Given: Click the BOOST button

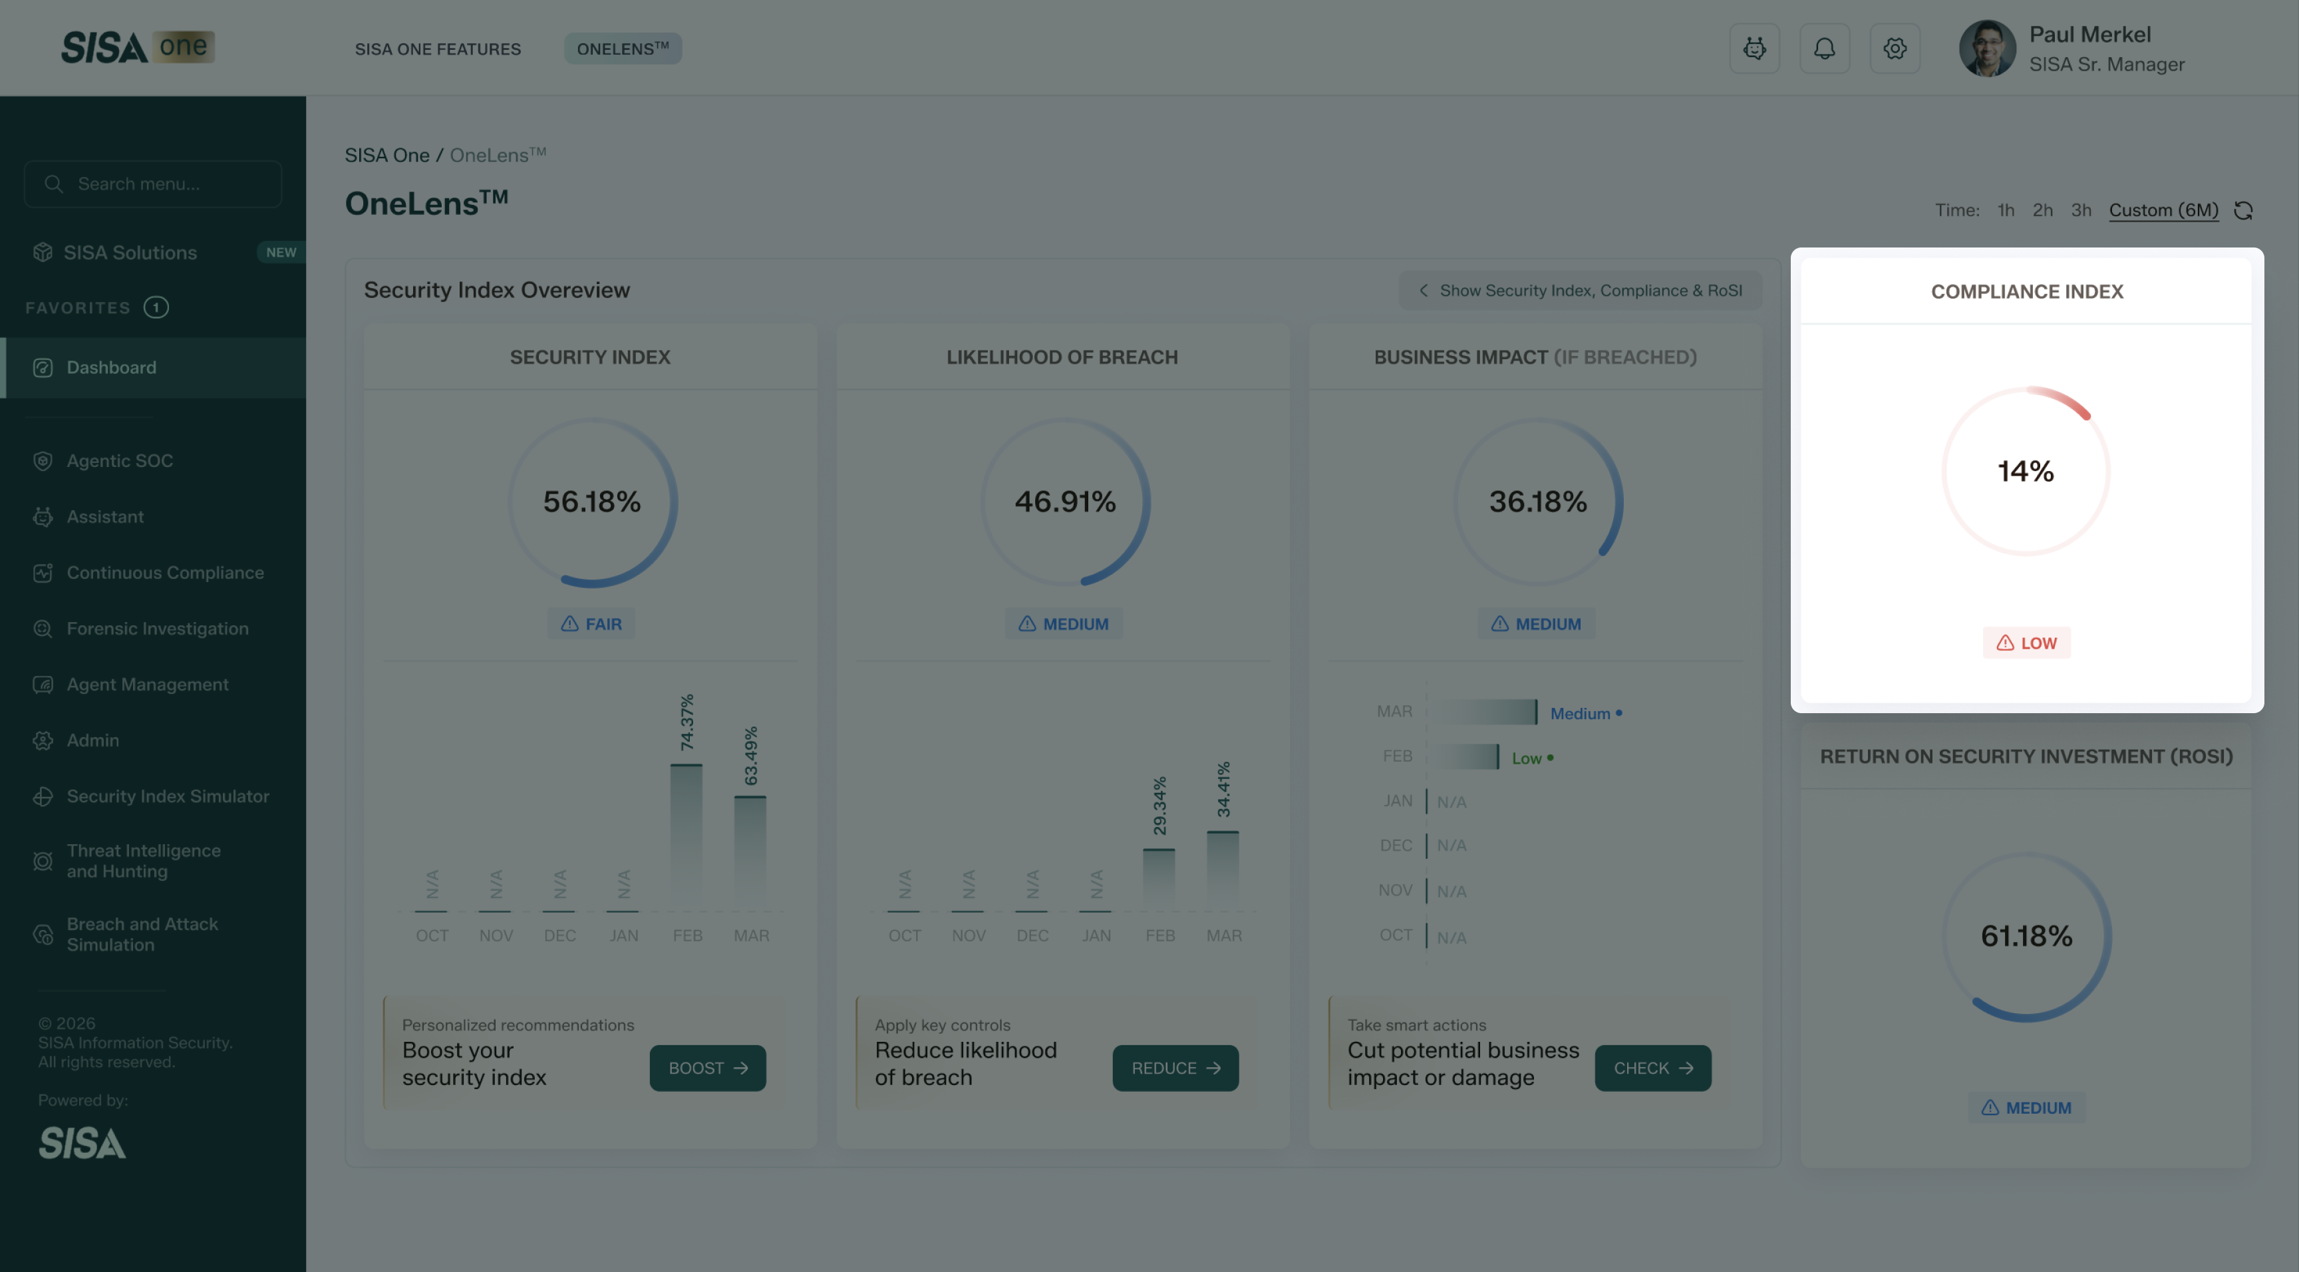Looking at the screenshot, I should click(707, 1068).
